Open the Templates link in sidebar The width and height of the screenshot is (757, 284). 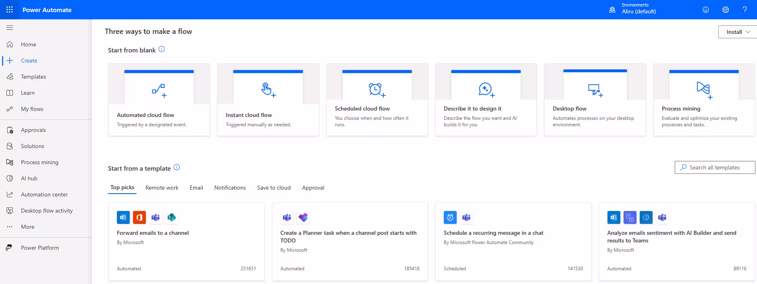click(x=33, y=77)
